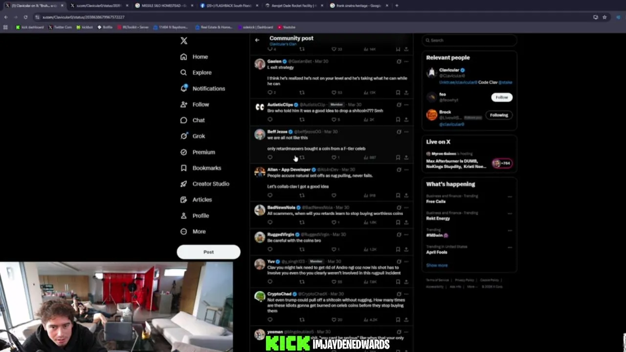The width and height of the screenshot is (626, 352).
Task: Reply to AutisticClips' comment
Action: (270, 119)
